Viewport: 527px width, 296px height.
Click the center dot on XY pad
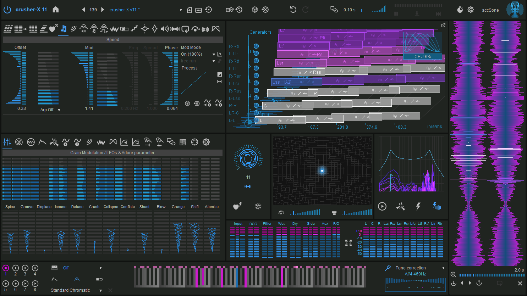point(322,171)
